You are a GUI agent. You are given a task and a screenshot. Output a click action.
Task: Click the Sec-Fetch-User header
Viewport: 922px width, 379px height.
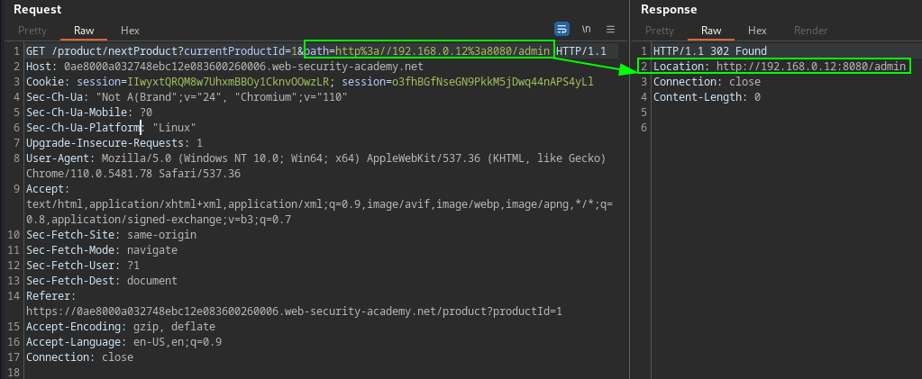(82, 265)
